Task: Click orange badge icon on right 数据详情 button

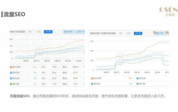Action: click(154, 32)
